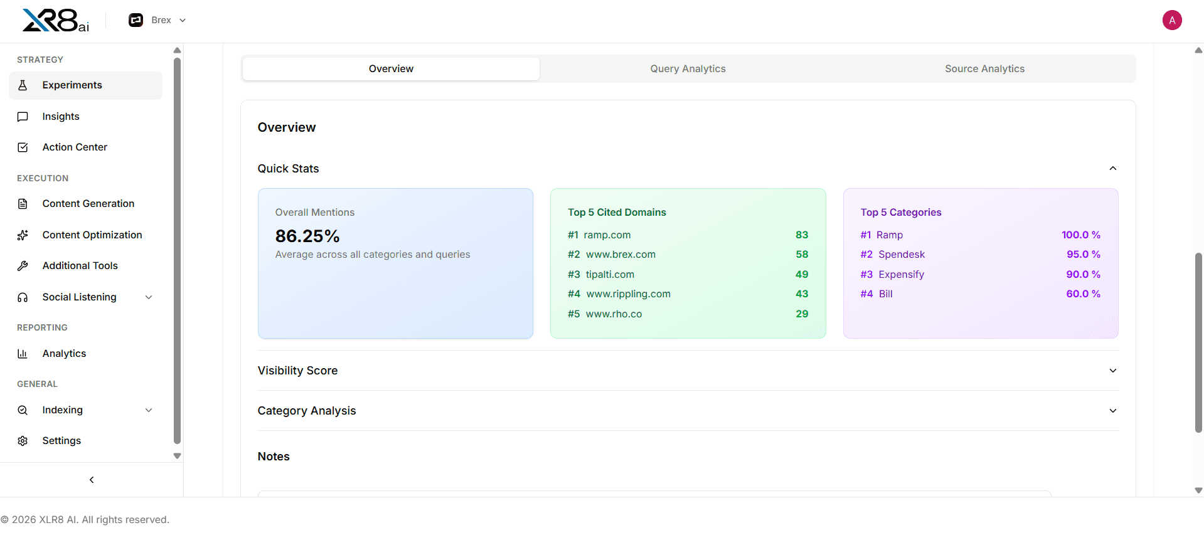Select the Social Listening menu label
The width and height of the screenshot is (1204, 540).
point(79,297)
